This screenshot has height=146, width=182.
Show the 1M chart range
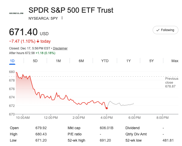58,61
